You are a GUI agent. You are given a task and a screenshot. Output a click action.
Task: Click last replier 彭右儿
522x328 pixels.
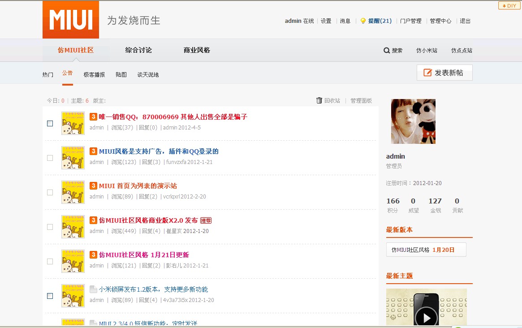[x=174, y=266]
